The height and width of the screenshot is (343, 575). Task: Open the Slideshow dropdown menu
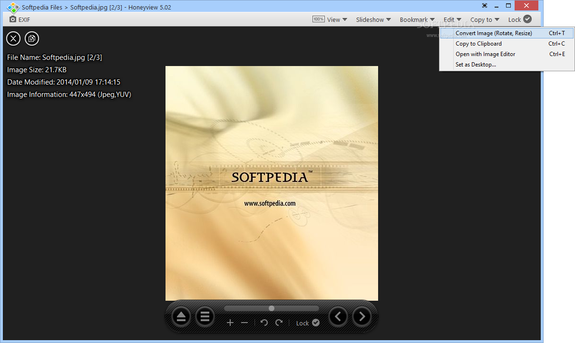click(373, 19)
